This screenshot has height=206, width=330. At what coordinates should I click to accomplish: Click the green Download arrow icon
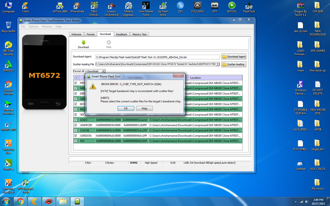pyautogui.click(x=83, y=42)
